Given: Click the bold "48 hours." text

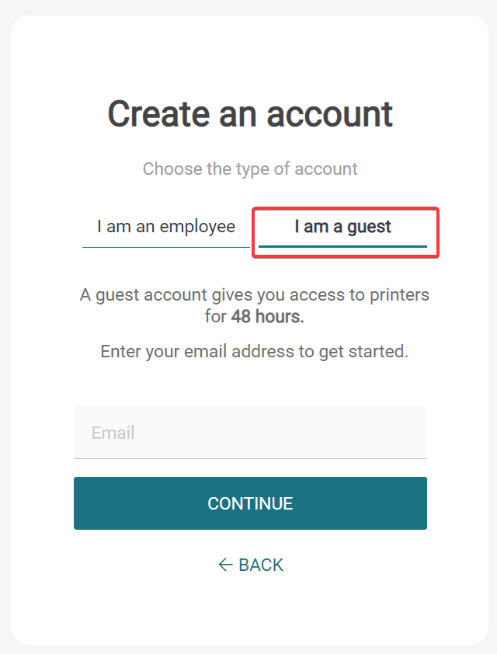Looking at the screenshot, I should (x=267, y=317).
